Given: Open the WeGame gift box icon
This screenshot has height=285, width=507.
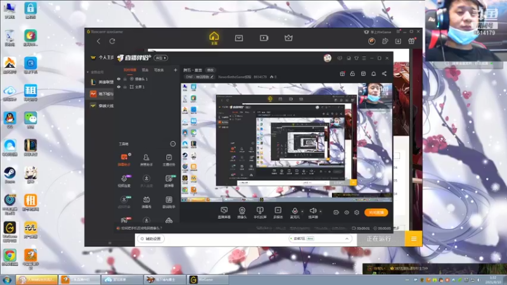Looking at the screenshot, I should (411, 41).
